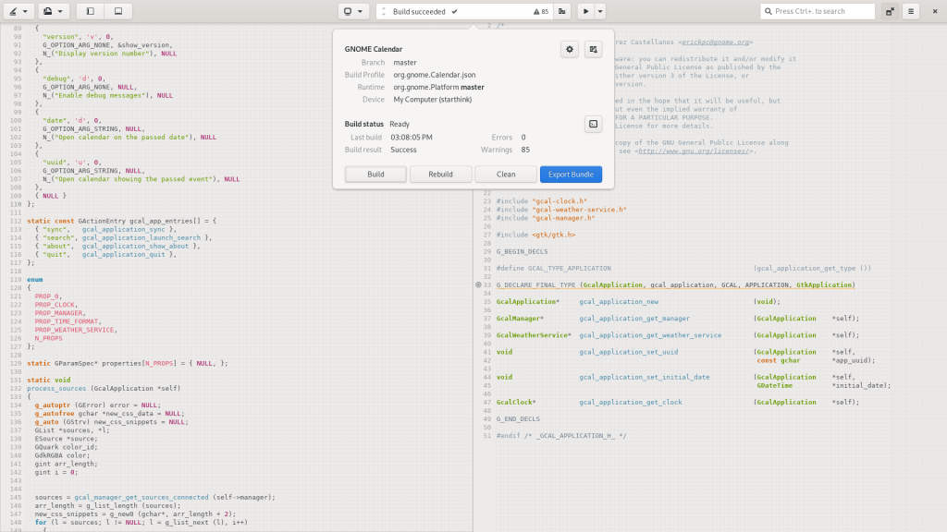The width and height of the screenshot is (947, 532).
Task: Click the 'org.gnome.Platform master' runtime value
Action: point(438,88)
